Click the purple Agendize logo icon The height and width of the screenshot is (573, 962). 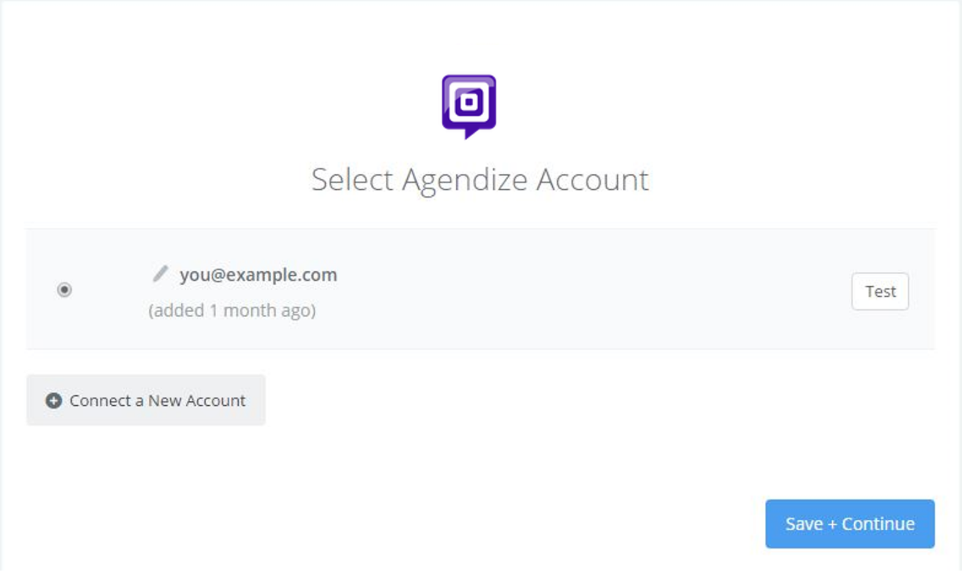468,107
